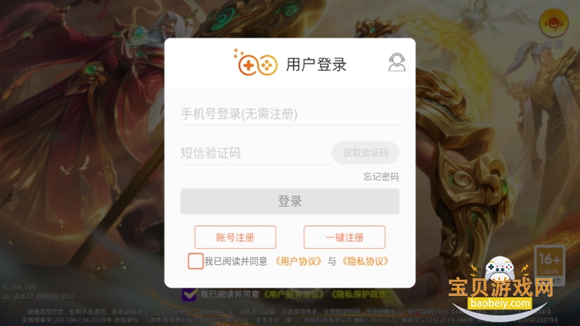The height and width of the screenshot is (326, 580).
Task: Request a code with 获取验证码 button
Action: click(366, 152)
